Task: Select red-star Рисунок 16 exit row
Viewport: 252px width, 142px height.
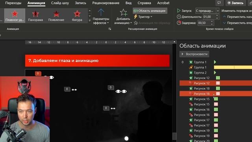Action: [x=216, y=115]
